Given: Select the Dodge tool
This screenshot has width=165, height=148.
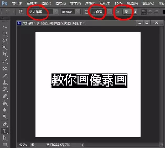Looking at the screenshot, I should click(5, 117).
